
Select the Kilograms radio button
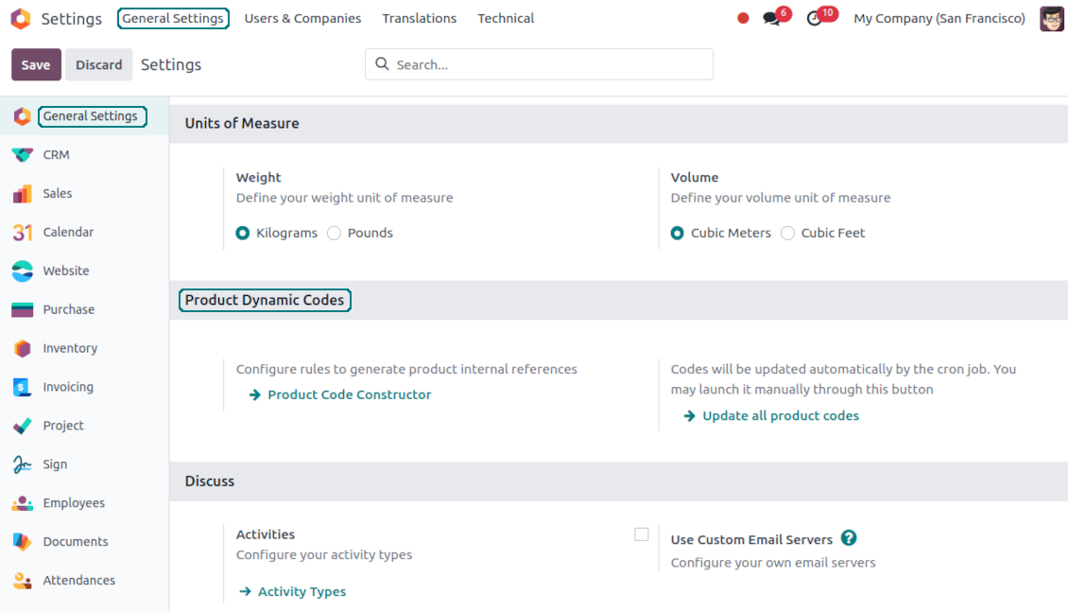click(243, 233)
